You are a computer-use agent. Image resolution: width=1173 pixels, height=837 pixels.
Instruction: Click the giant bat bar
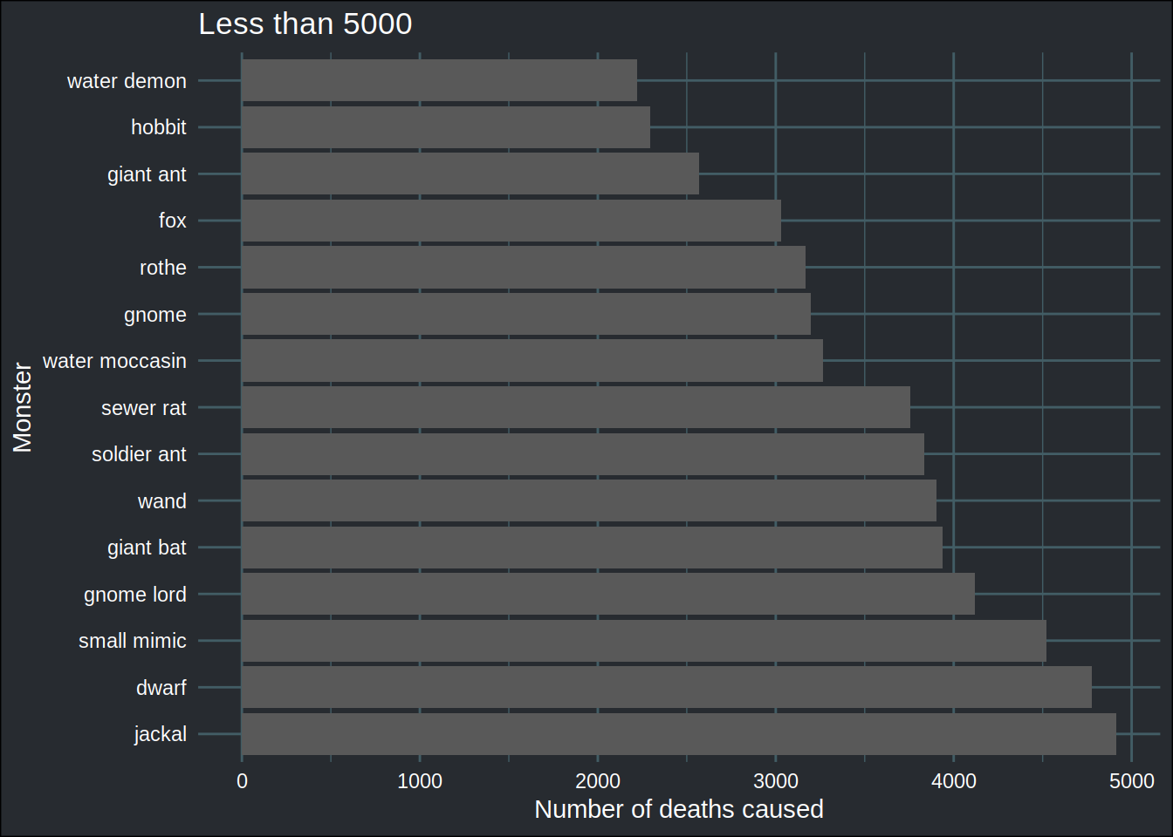(592, 548)
